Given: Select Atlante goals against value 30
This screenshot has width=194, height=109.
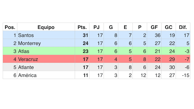Looking at the screenshot, I should click(x=172, y=67).
